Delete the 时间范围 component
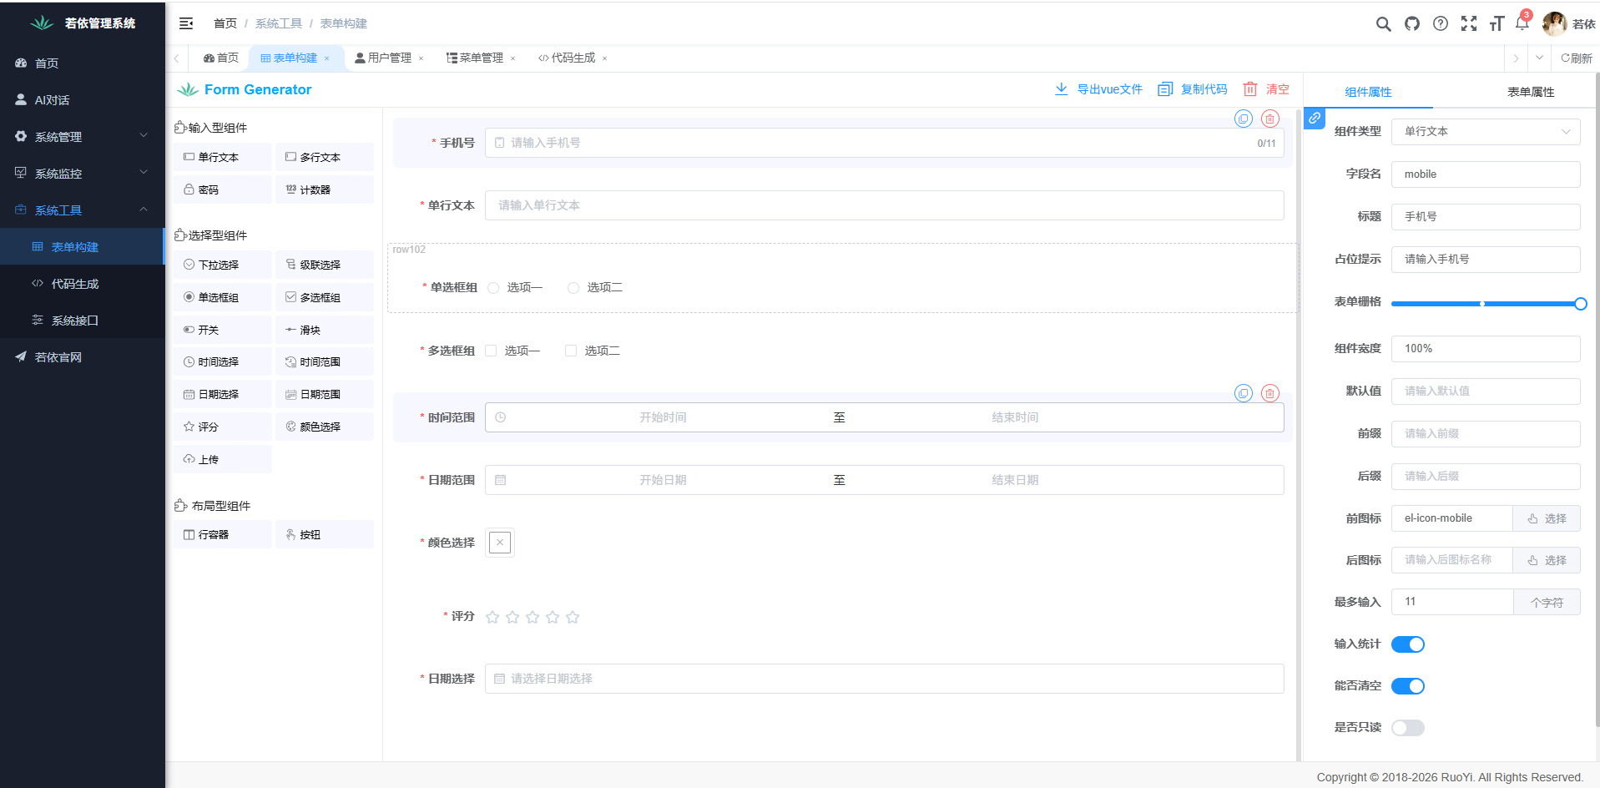The height and width of the screenshot is (788, 1600). coord(1270,393)
